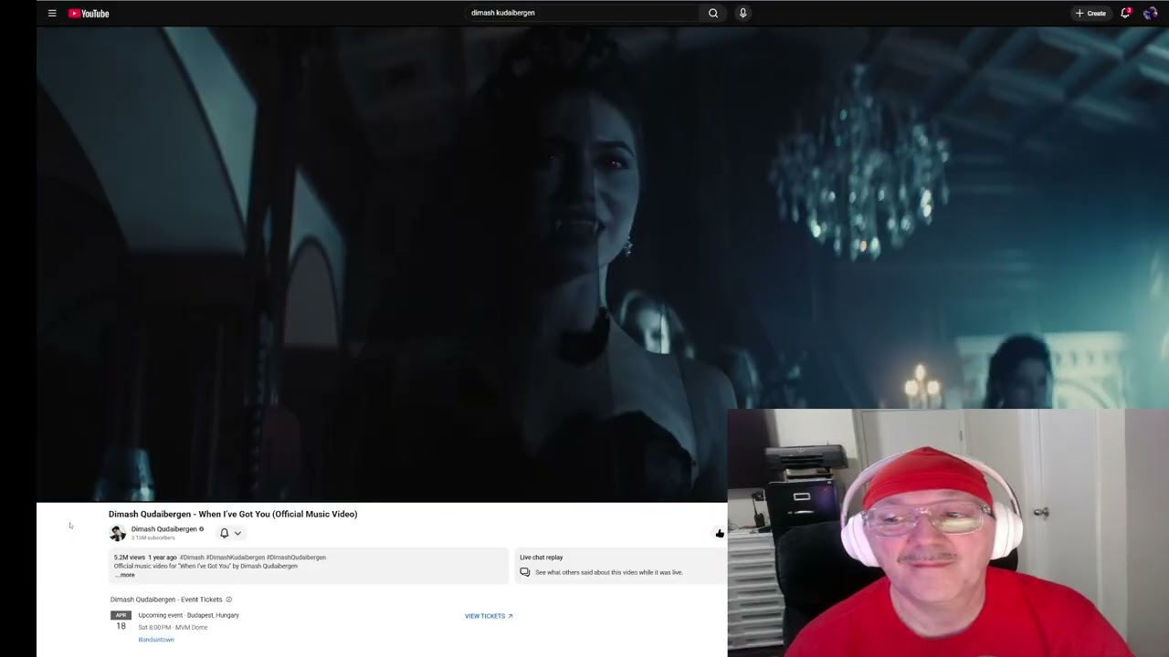
Task: Click the Event Tickets info icon
Action: pyautogui.click(x=228, y=600)
